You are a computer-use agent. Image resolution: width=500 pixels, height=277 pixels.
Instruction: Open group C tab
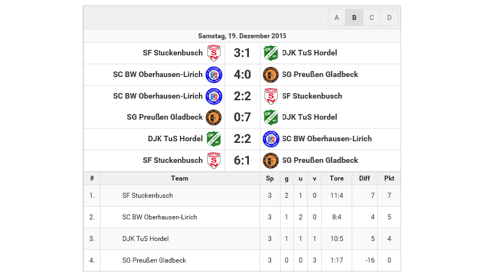372,18
